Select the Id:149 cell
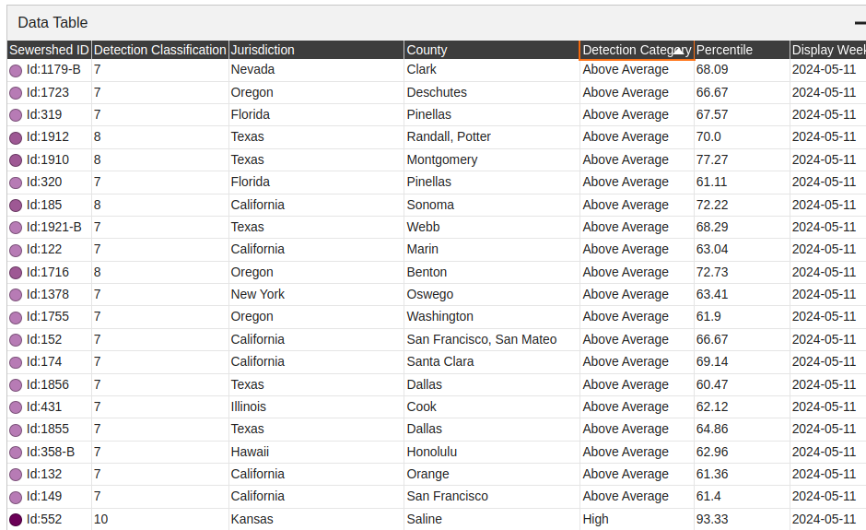 (49, 497)
